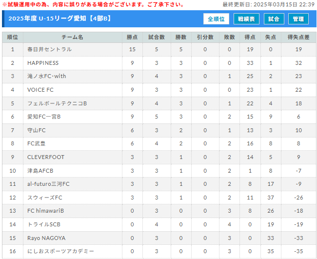Image resolution: width=317 pixels, height=259 pixels.
Task: Click the 勝点 column header
Action: [x=132, y=37]
